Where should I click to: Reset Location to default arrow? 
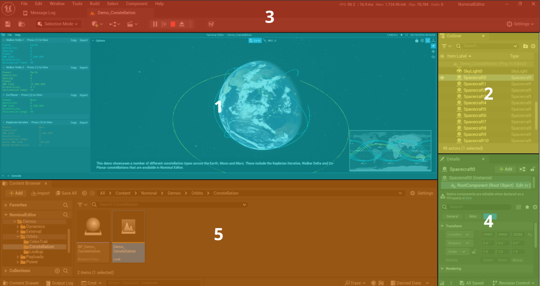point(530,234)
